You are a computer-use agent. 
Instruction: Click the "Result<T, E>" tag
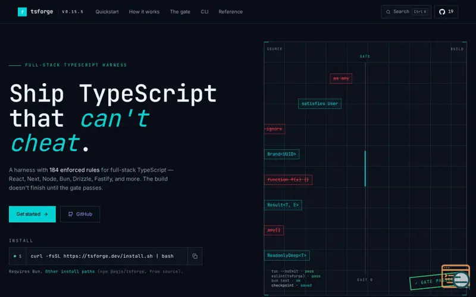click(283, 205)
